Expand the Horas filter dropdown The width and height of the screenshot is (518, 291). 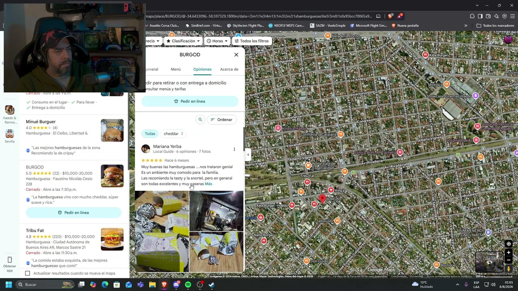click(x=217, y=41)
